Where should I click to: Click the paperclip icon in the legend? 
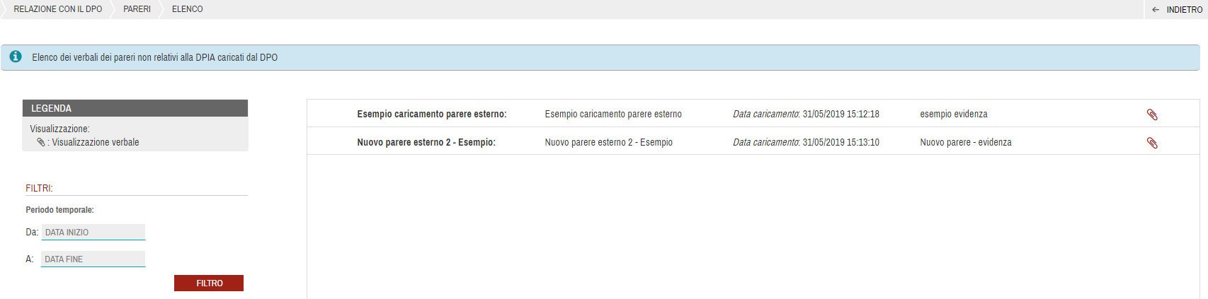tap(41, 142)
